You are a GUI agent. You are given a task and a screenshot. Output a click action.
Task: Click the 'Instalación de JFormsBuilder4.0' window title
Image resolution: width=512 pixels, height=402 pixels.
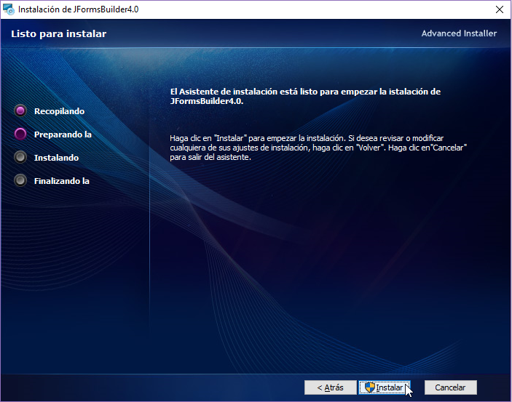79,9
